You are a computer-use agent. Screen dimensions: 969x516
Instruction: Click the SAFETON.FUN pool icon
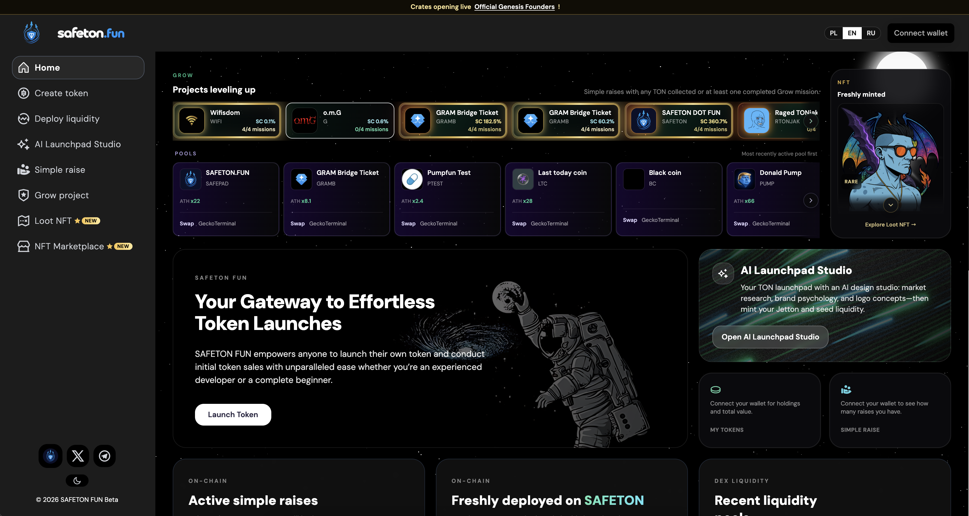pyautogui.click(x=191, y=180)
